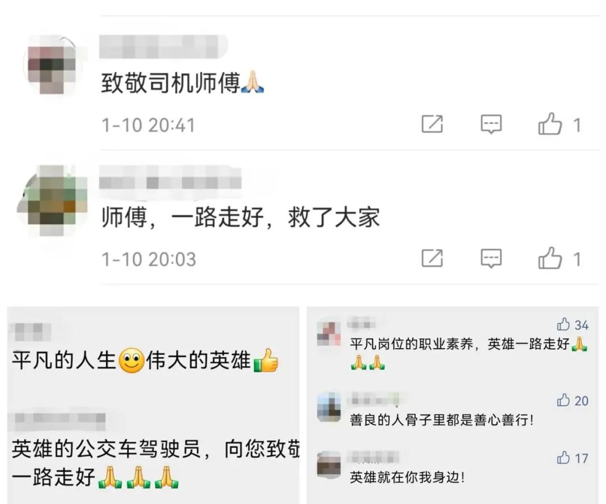
Task: Open blurred username above 致敬司机师傅
Action: click(x=163, y=47)
